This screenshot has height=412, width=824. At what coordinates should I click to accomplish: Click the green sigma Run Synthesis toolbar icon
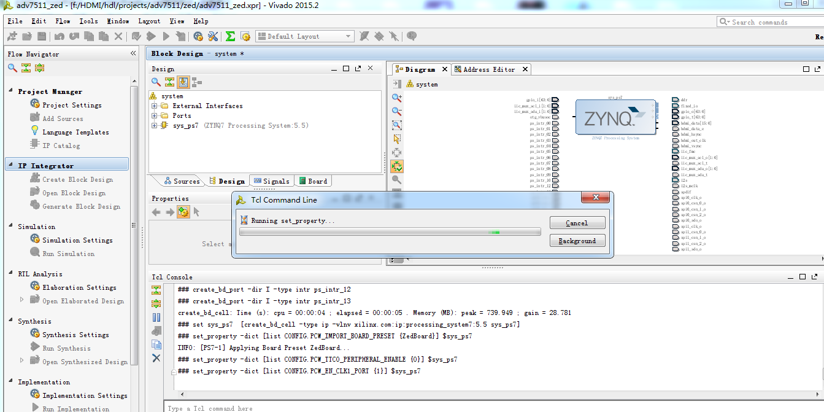pyautogui.click(x=231, y=36)
